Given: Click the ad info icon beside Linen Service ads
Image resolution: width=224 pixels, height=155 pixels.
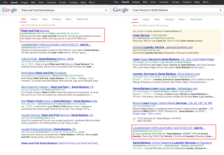Looking at the screenshot, I should [181, 31].
